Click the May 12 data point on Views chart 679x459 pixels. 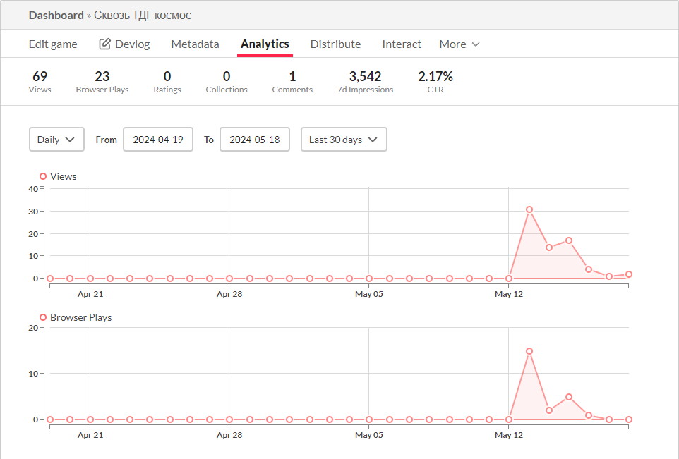pyautogui.click(x=509, y=279)
